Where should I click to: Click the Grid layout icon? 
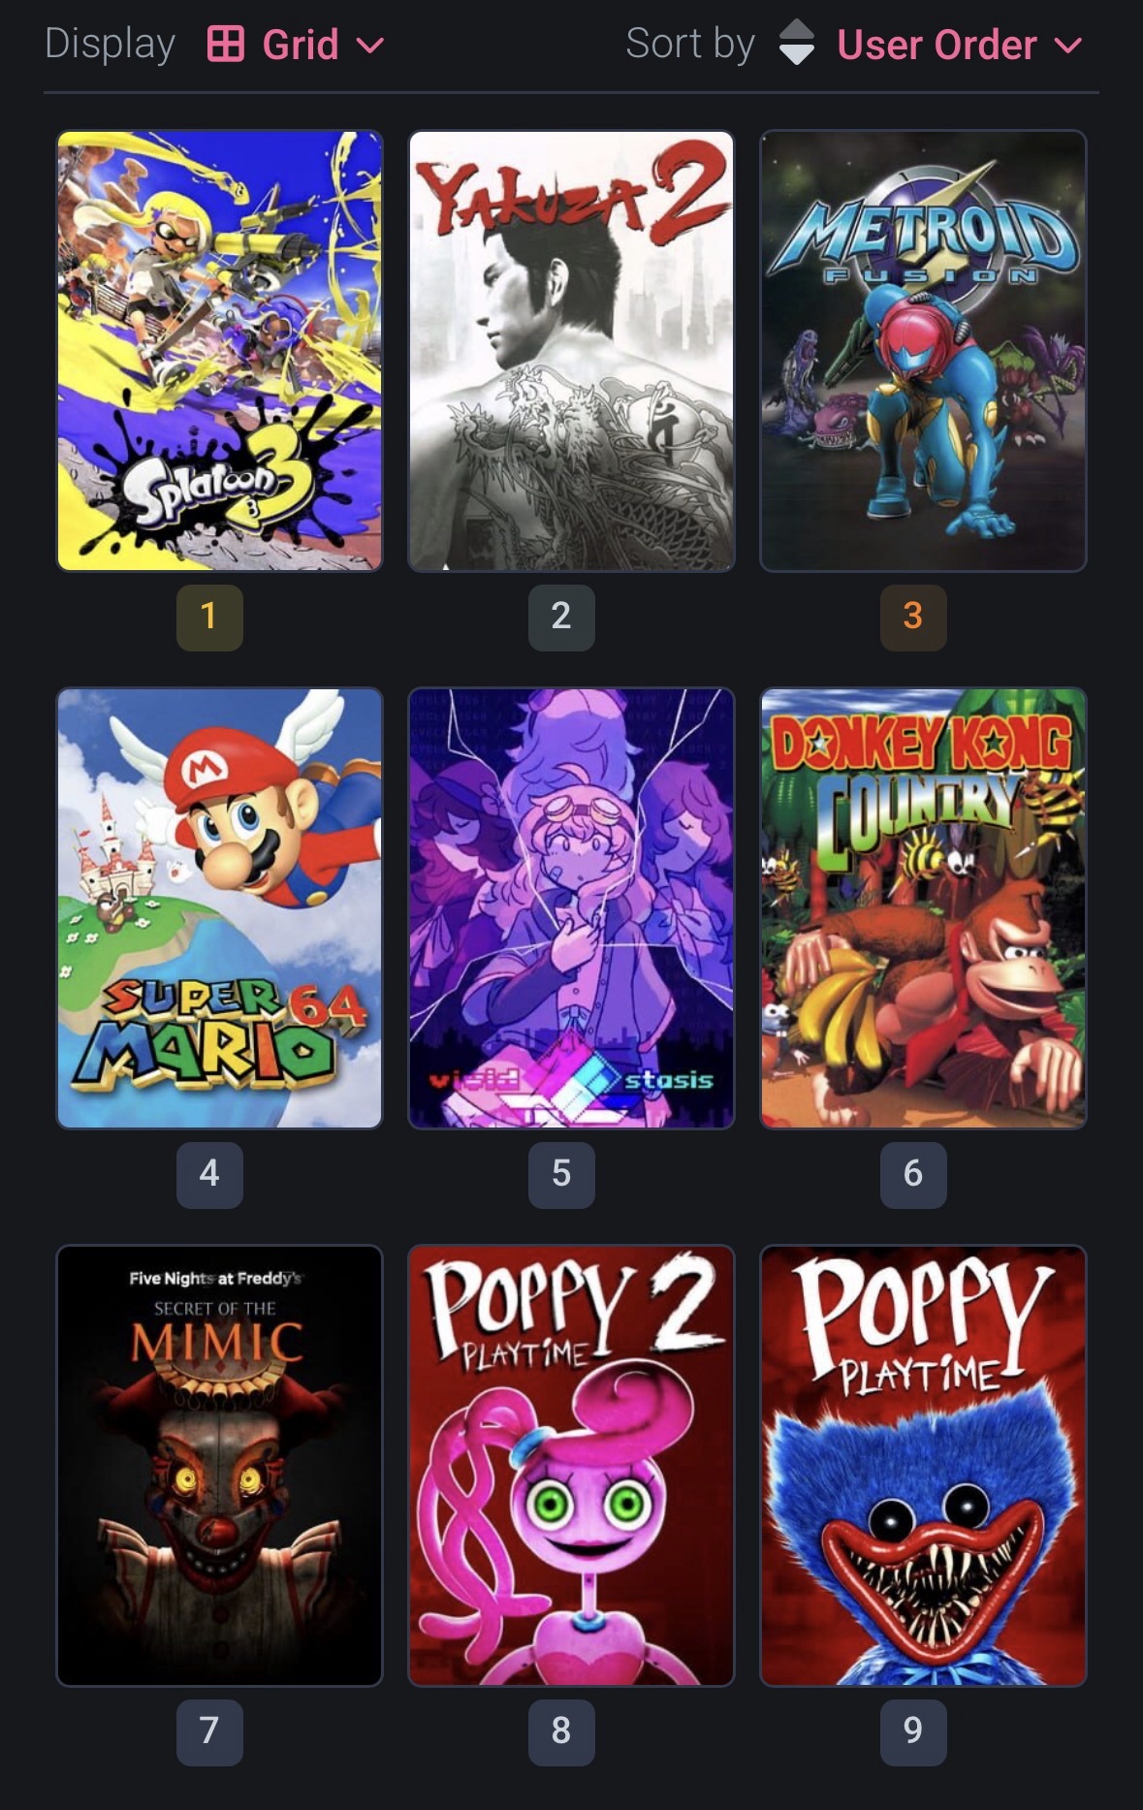click(225, 45)
